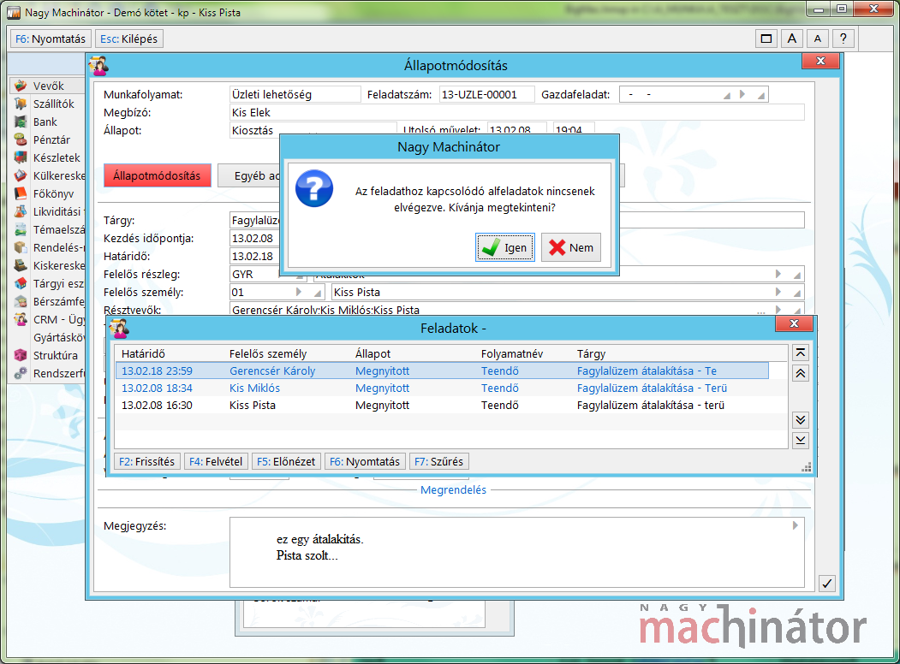Viewport: 900px width, 664px height.
Task: Open the Bérszámfejtés module icon
Action: point(21,301)
